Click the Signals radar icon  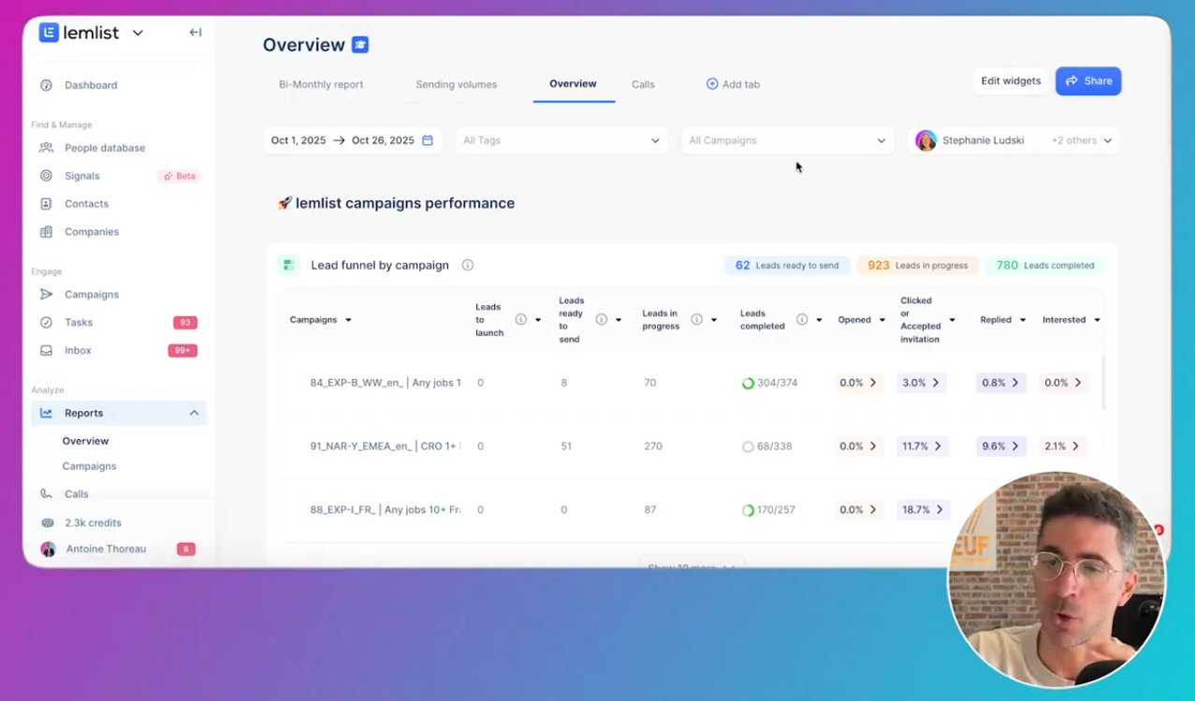46,176
